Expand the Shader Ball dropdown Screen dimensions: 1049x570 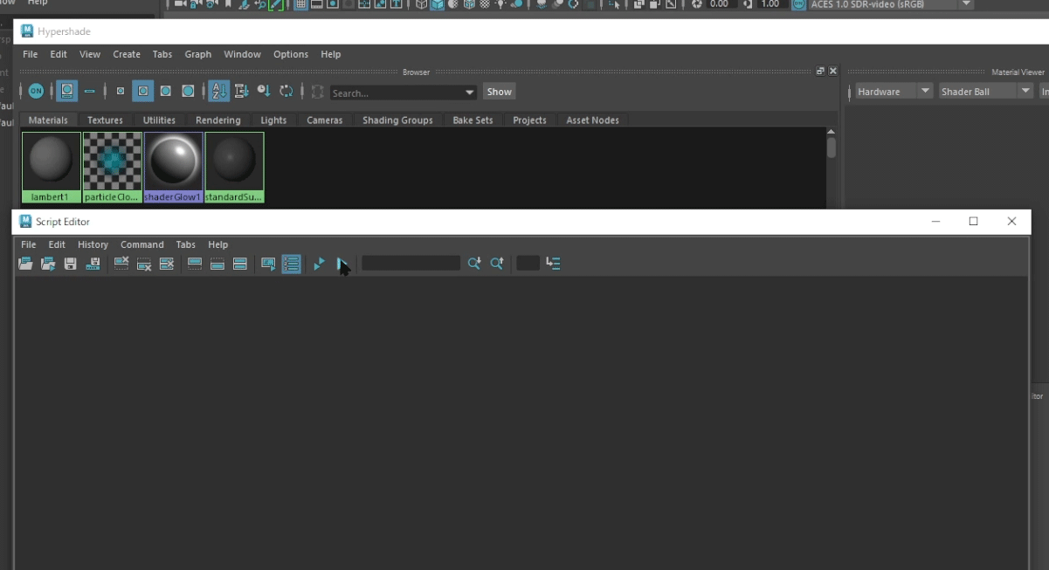click(985, 92)
